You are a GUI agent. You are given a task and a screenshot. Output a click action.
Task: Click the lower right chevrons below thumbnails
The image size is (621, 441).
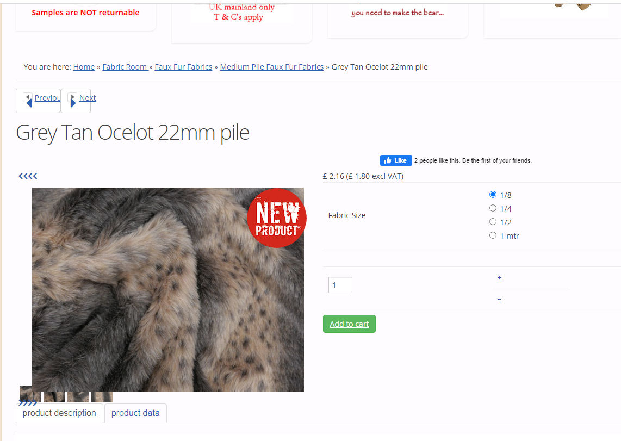coord(28,403)
